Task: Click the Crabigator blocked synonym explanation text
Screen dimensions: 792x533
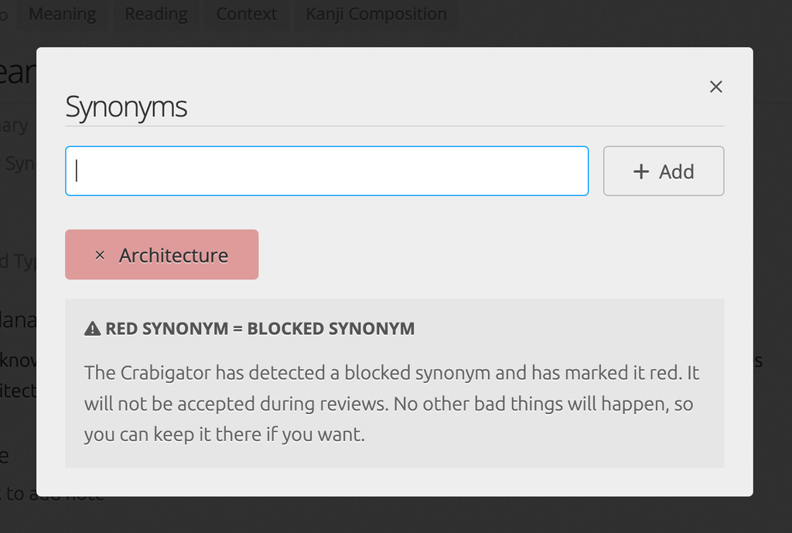Action: pos(391,404)
